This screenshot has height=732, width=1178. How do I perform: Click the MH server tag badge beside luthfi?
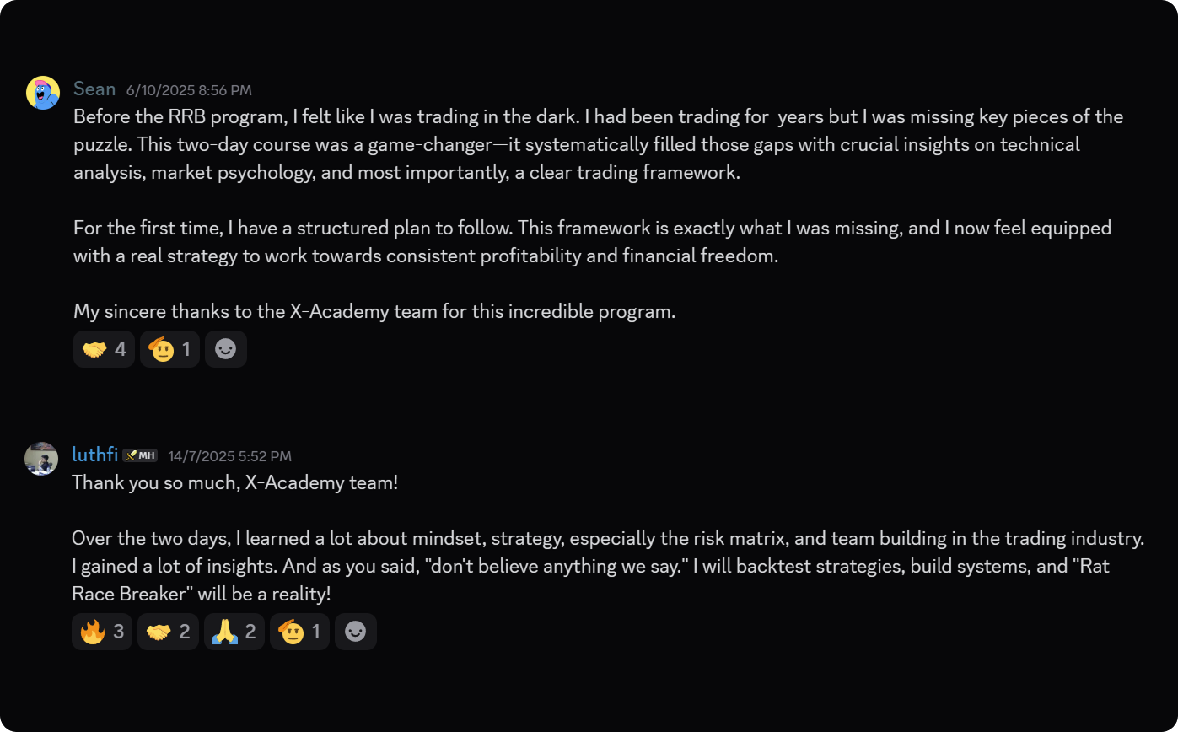click(x=140, y=455)
